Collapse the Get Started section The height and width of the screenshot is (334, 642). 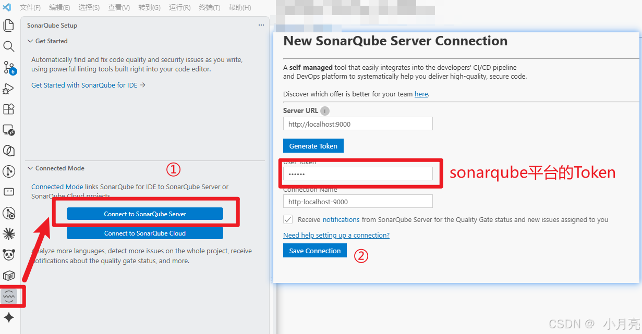(x=30, y=41)
